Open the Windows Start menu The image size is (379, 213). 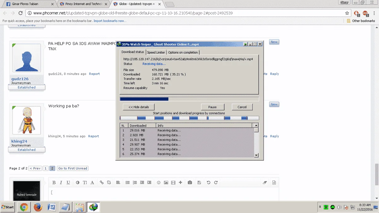(x=8, y=207)
